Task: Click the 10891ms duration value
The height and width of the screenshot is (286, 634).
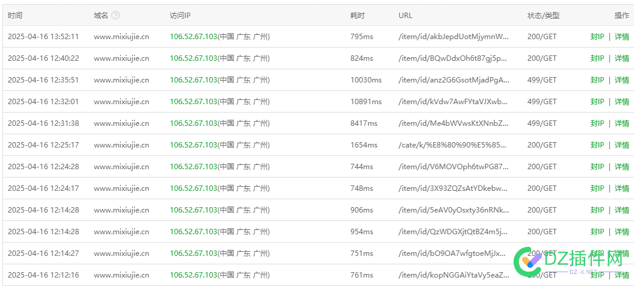Action: 366,102
